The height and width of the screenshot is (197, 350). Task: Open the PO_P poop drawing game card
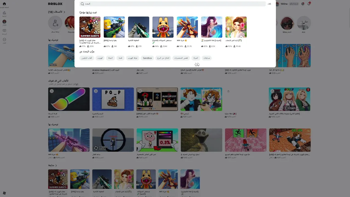(113, 99)
